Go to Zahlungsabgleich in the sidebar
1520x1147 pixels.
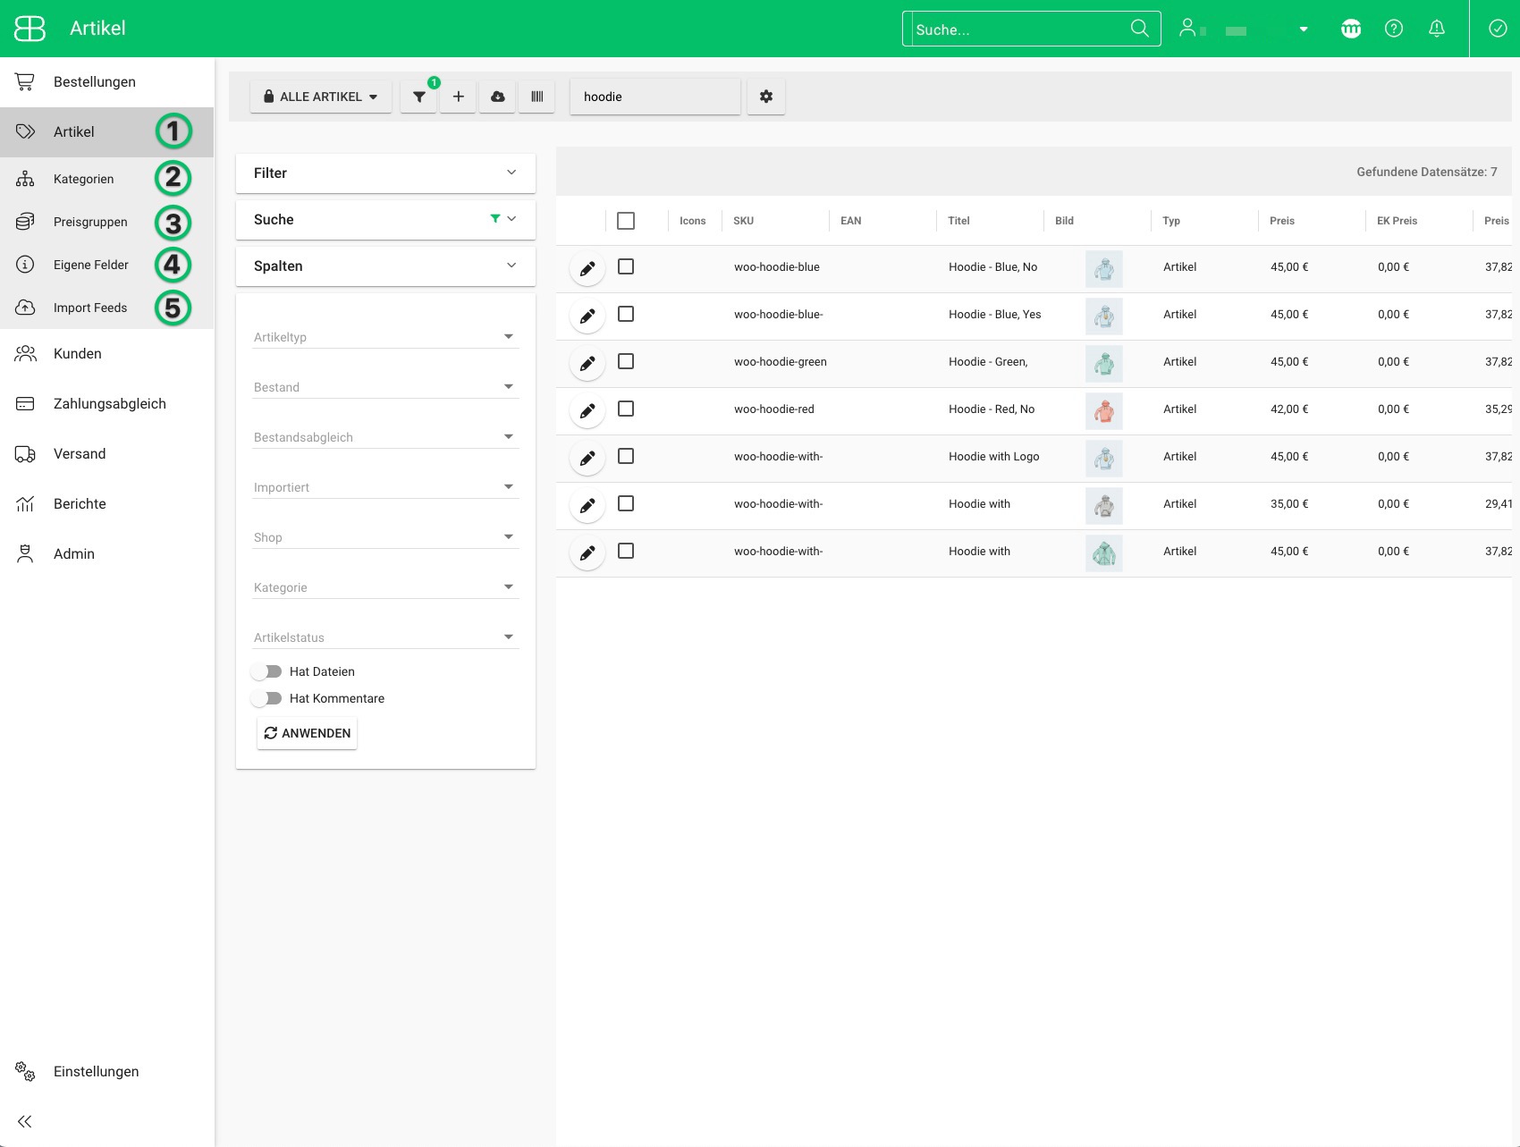106,403
